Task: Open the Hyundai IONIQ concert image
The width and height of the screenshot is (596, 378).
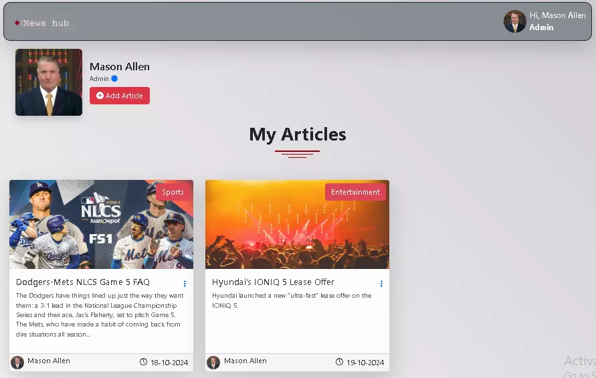Action: [297, 224]
